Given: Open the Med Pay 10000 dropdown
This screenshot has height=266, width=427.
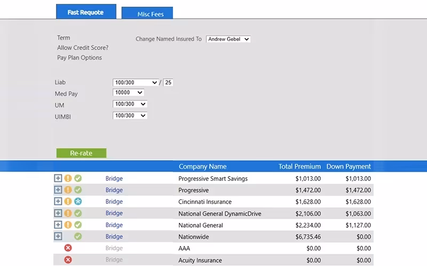Looking at the screenshot, I should [x=128, y=93].
